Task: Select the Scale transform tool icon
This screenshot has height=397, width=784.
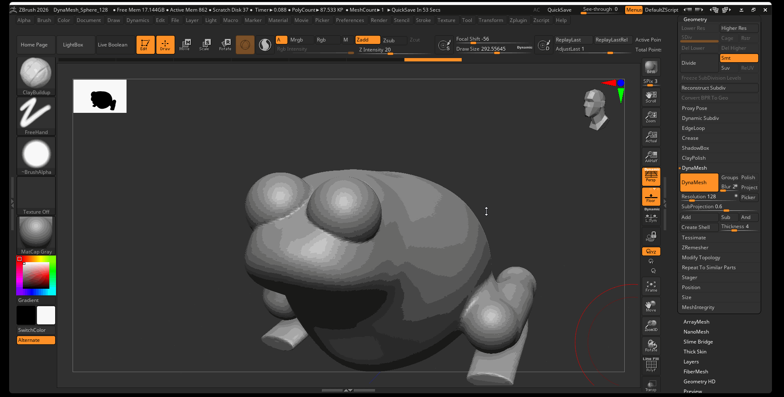Action: pos(205,44)
